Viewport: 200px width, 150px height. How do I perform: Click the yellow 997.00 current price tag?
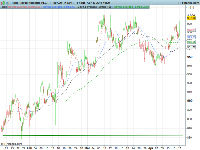[191, 18]
